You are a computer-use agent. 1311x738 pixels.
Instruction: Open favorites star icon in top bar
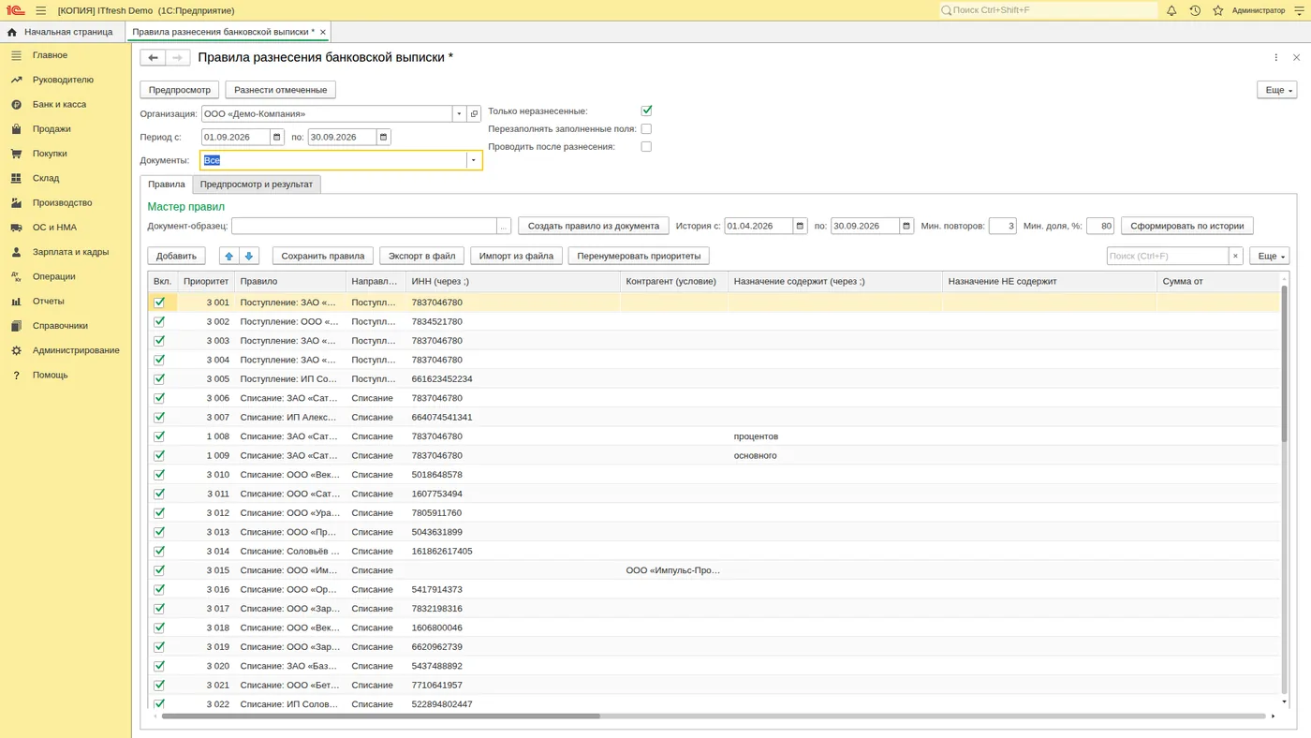coord(1218,10)
